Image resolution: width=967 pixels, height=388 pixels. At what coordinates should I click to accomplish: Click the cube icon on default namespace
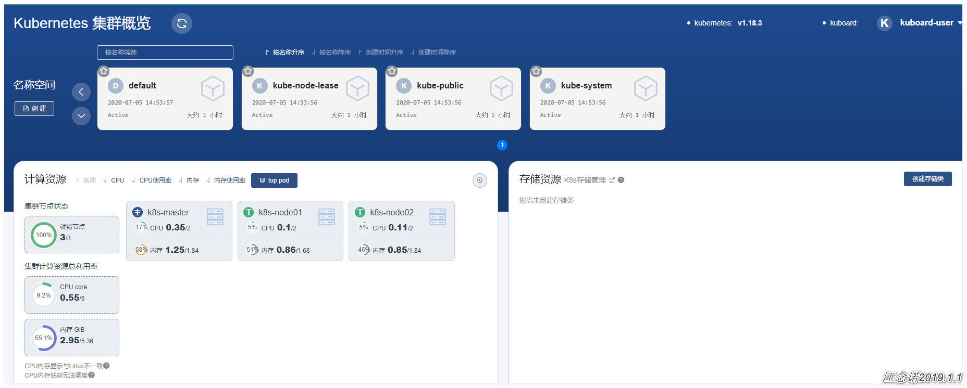click(213, 88)
